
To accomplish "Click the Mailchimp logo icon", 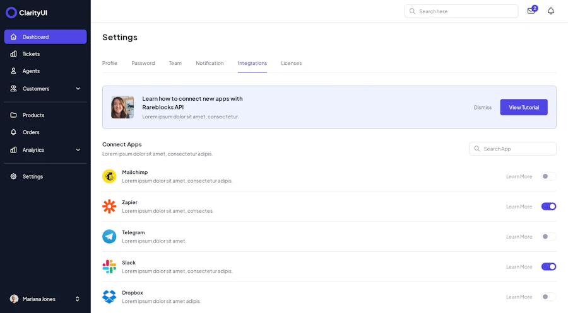I will [109, 176].
